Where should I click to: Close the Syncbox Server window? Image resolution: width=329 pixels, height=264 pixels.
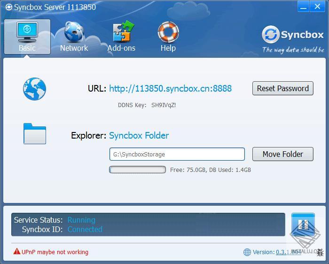(x=317, y=7)
